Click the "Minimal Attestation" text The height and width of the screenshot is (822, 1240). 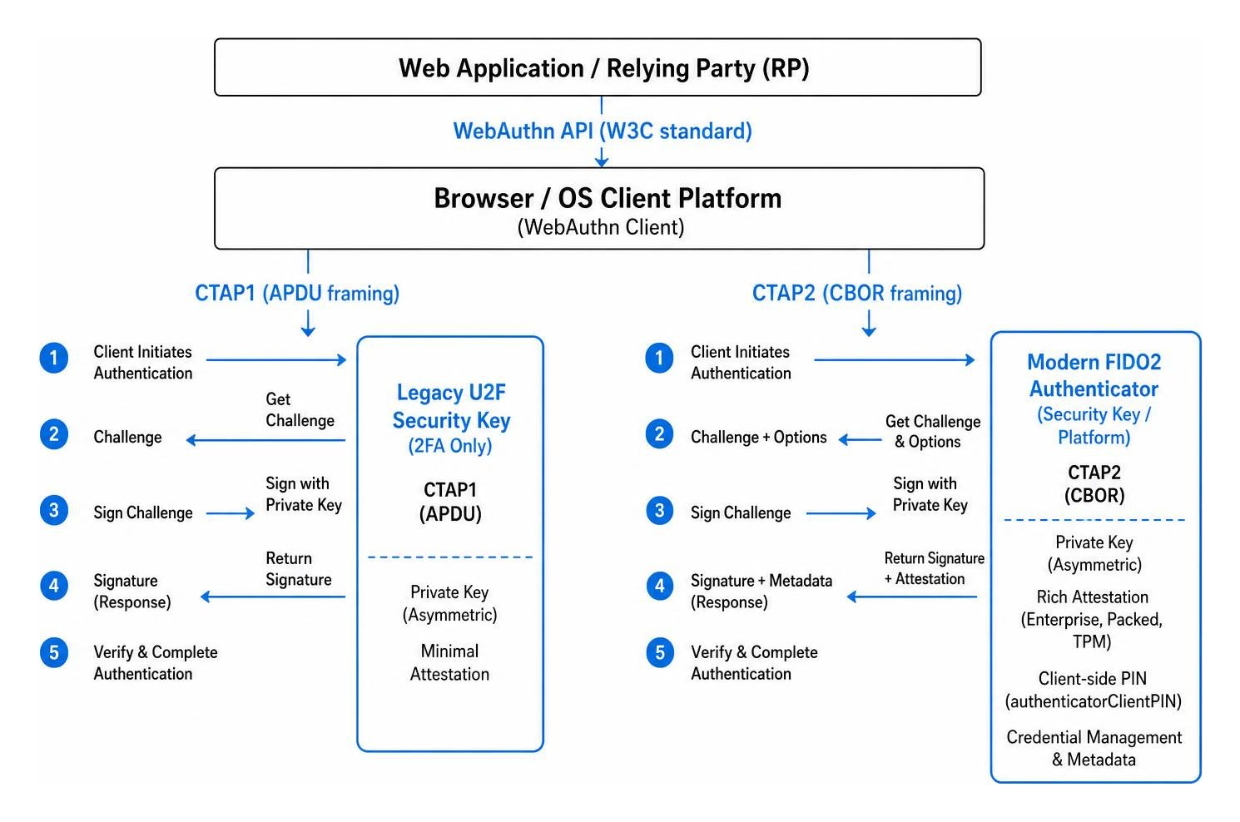449,662
